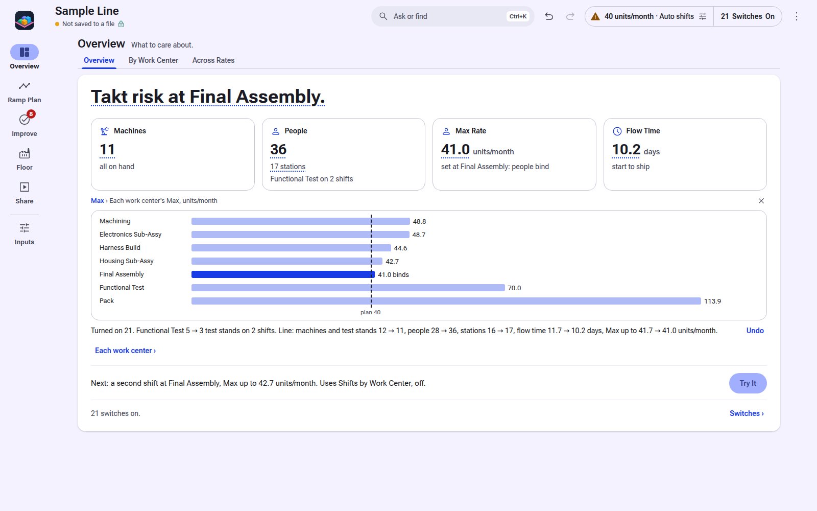Click the Functional Test bar
This screenshot has width=817, height=511.
pos(348,288)
